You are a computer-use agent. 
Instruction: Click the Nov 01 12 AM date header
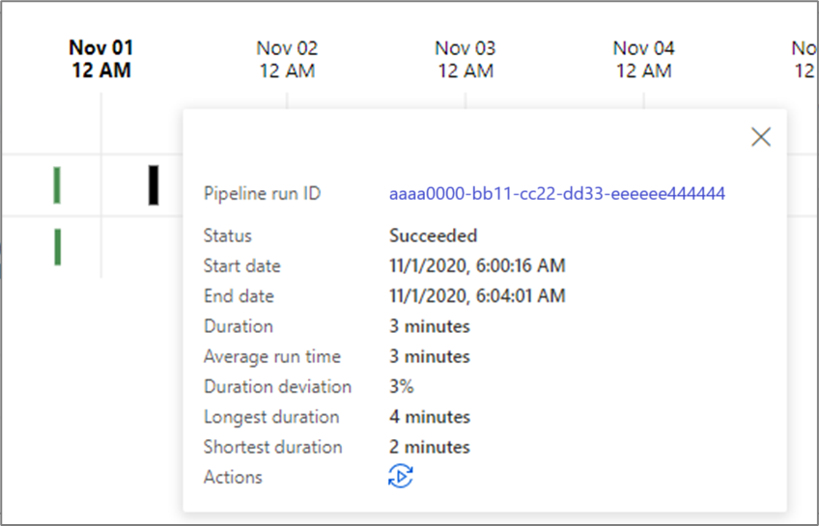click(x=101, y=59)
